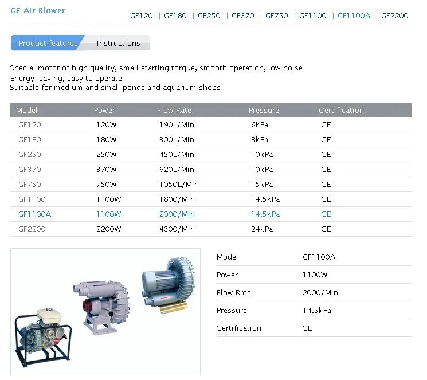Click the 2200W power value

[108, 229]
